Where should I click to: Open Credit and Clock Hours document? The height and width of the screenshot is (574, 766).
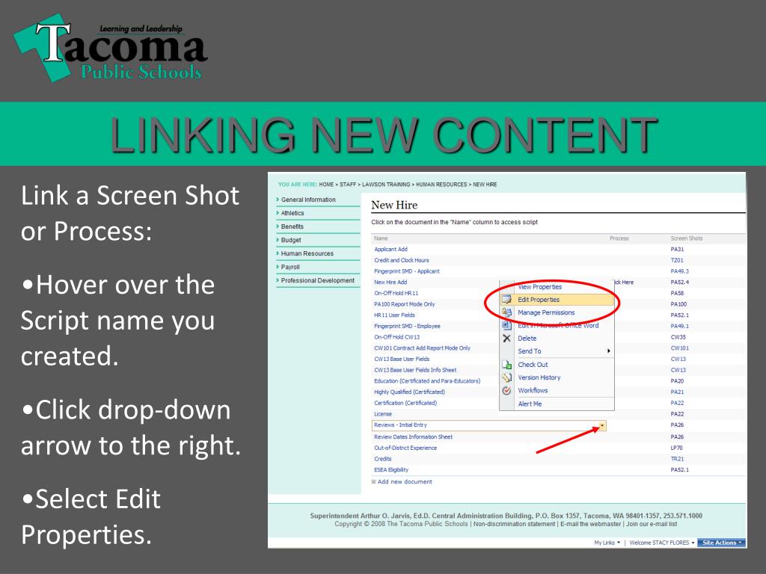pyautogui.click(x=402, y=260)
